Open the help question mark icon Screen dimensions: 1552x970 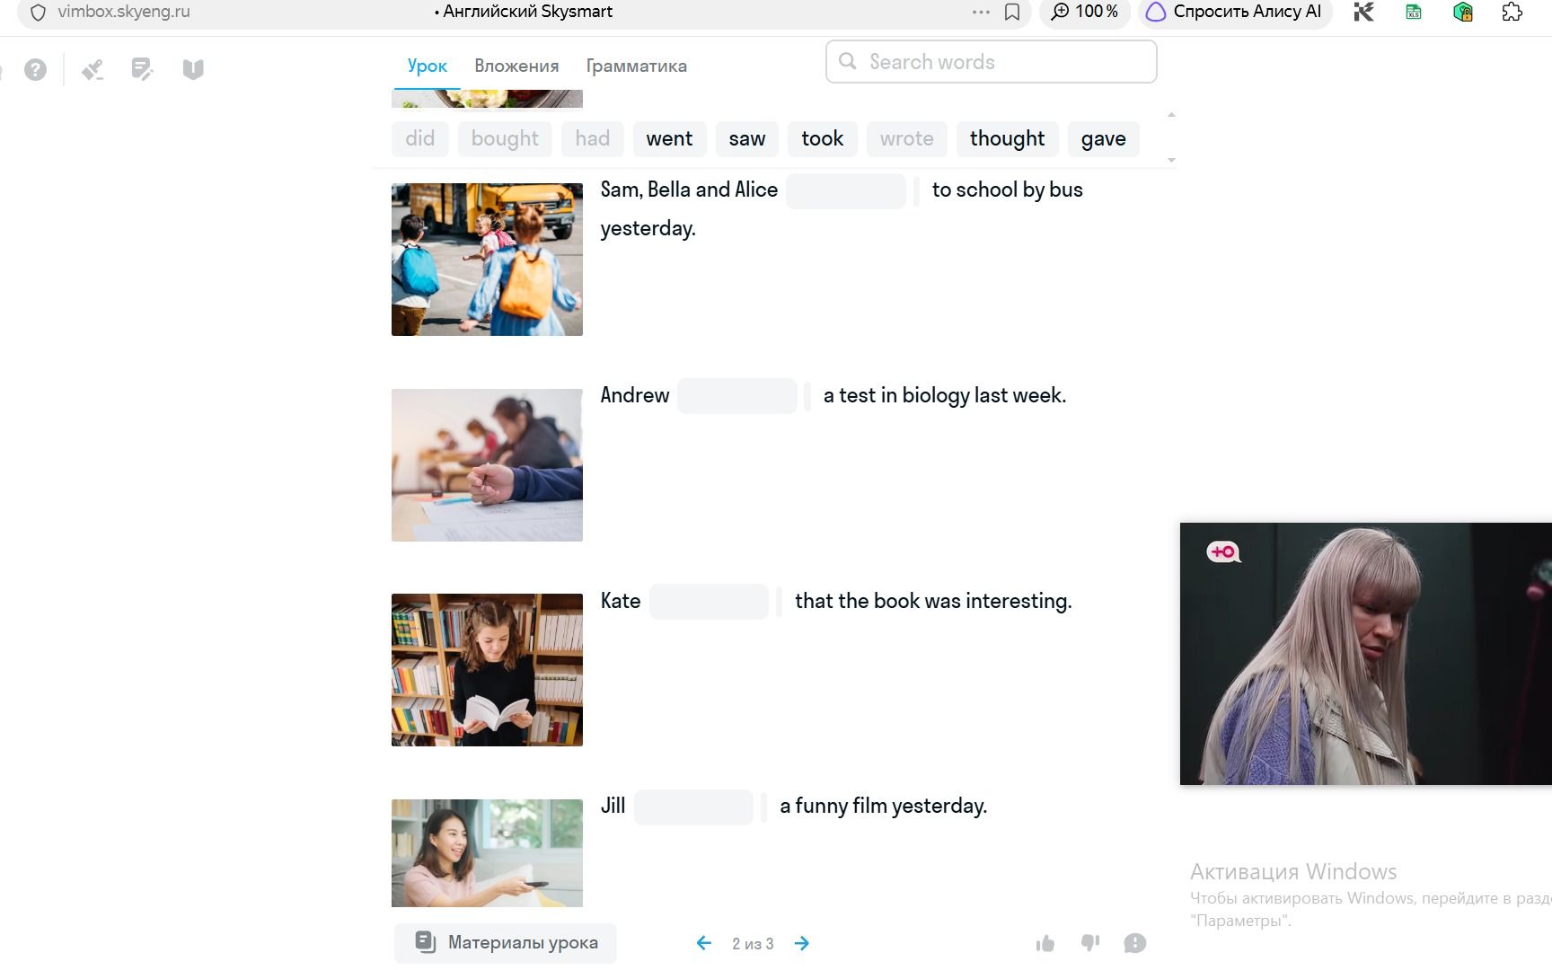pyautogui.click(x=35, y=69)
